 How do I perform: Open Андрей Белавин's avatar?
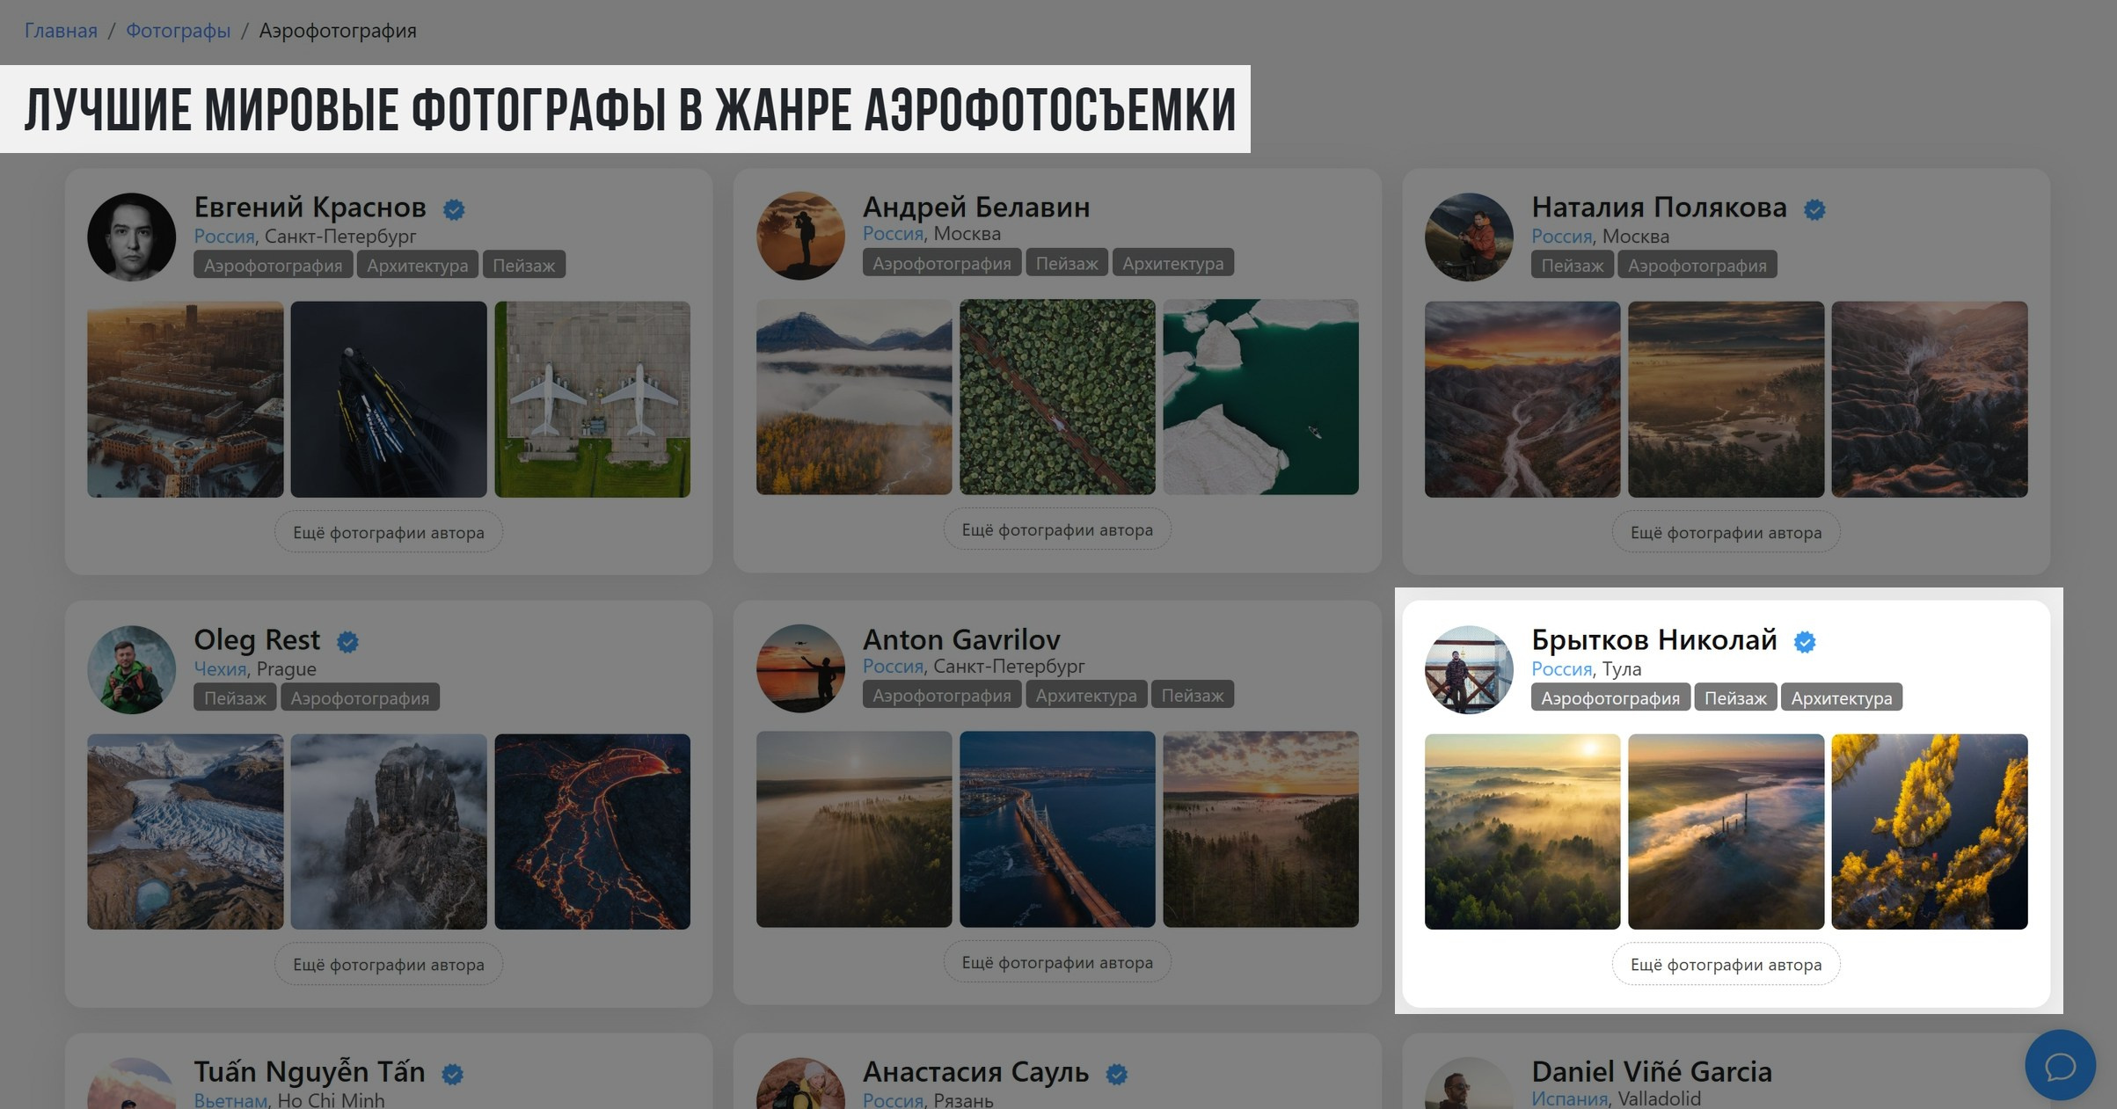tap(800, 236)
